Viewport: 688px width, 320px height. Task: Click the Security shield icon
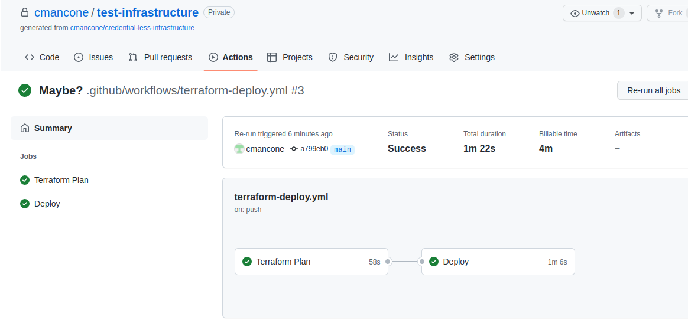[333, 57]
